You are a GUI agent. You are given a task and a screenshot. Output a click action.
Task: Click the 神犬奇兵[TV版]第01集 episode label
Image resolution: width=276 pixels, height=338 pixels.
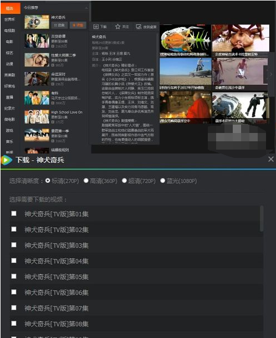pyautogui.click(x=57, y=214)
